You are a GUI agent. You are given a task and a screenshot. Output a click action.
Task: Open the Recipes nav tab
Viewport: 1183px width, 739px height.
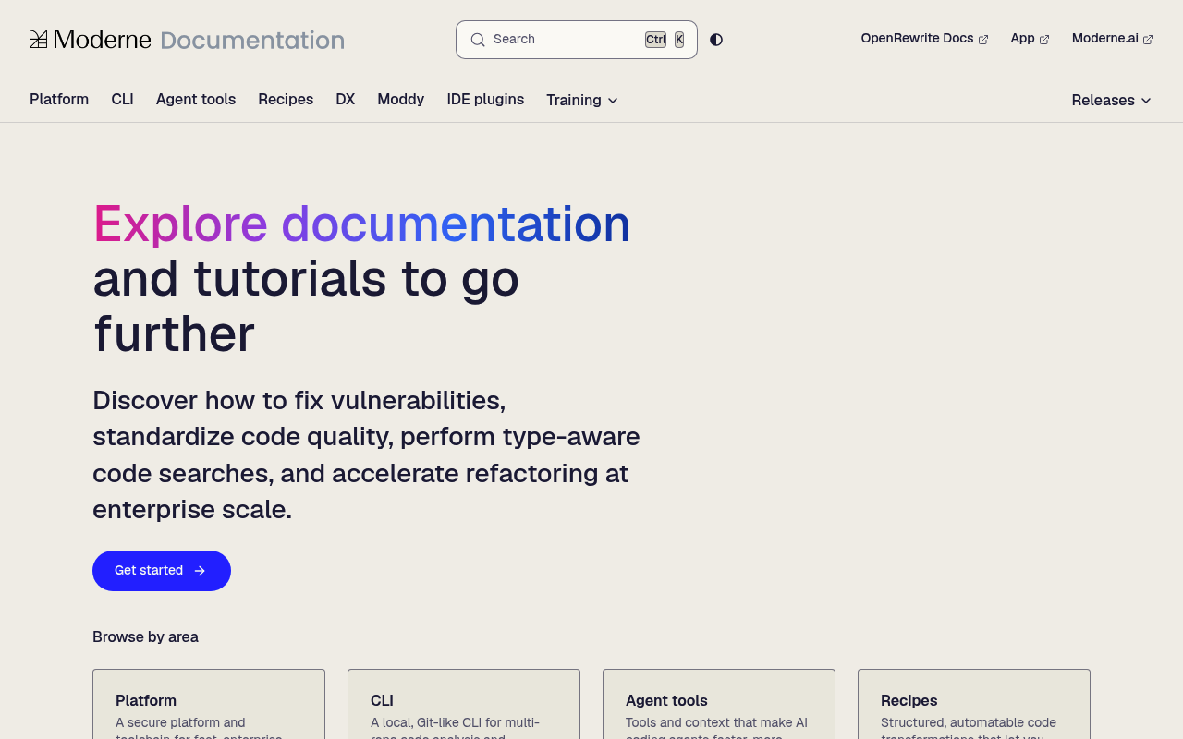pos(286,100)
